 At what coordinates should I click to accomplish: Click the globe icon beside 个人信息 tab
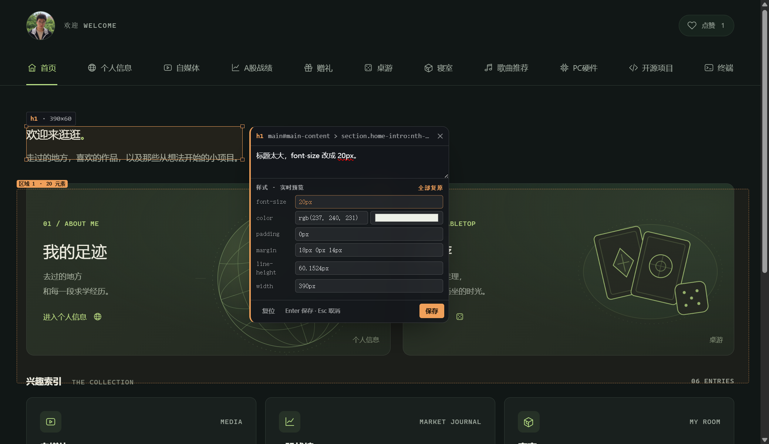click(92, 68)
